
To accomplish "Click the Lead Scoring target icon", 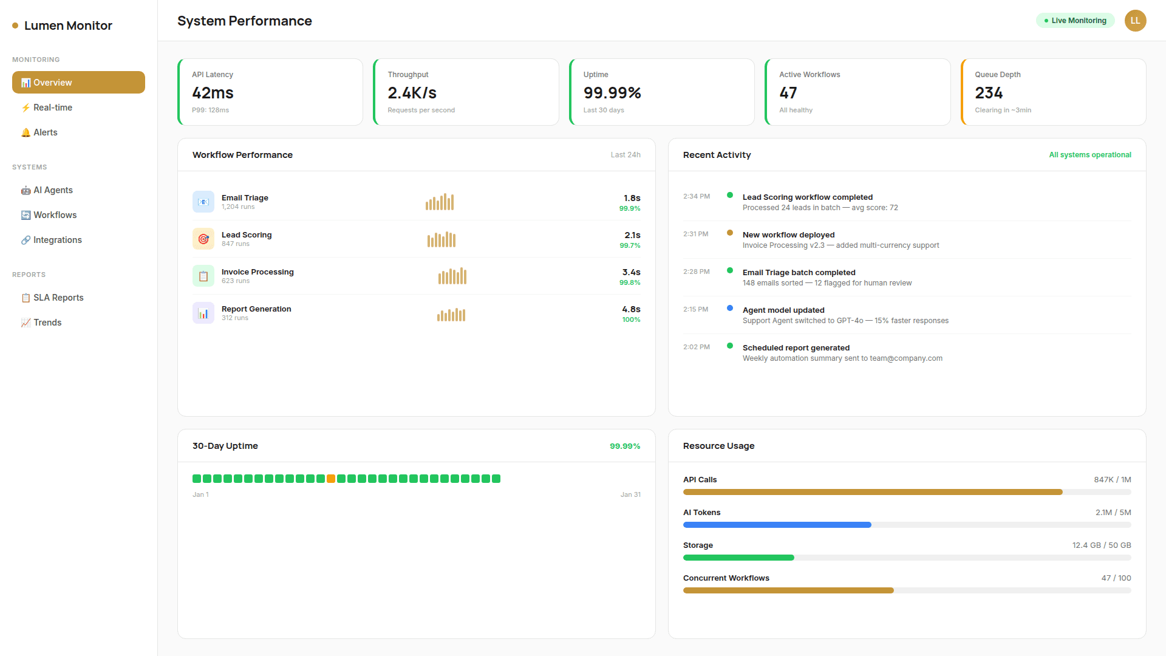I will (x=203, y=238).
